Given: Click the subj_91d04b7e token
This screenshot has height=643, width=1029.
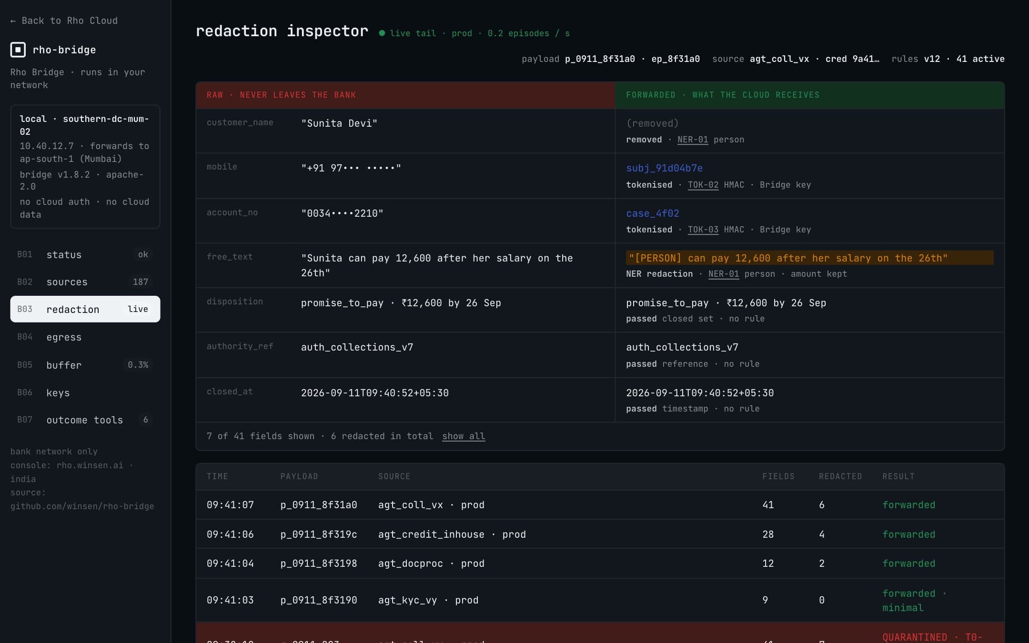Looking at the screenshot, I should 664,168.
